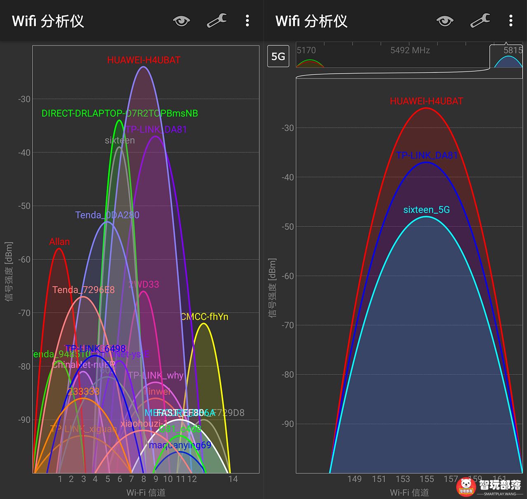527x499 pixels.
Task: Select the 5492 MHz segment in overview strip
Action: coord(410,50)
